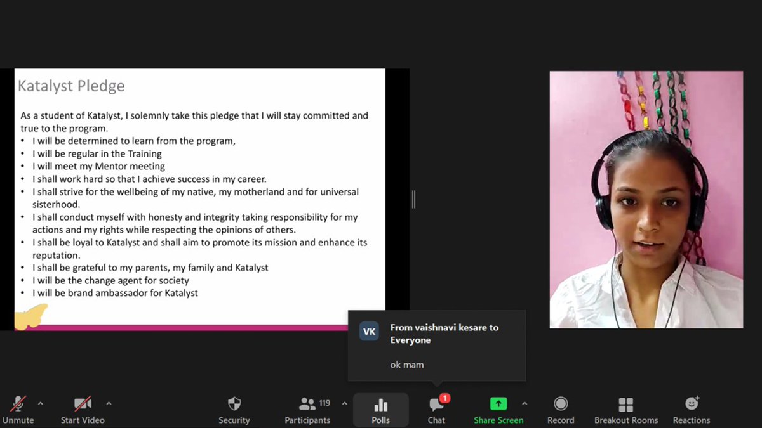Open video options arrow beside Start Video
Viewport: 762px width, 428px height.
coord(109,403)
